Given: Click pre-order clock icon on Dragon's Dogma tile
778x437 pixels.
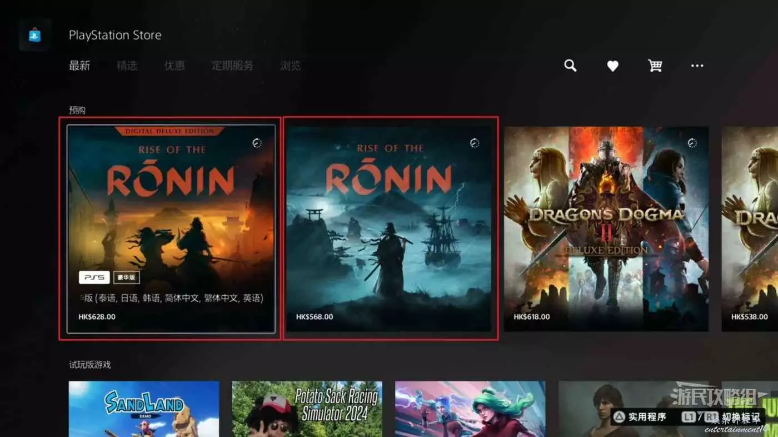Looking at the screenshot, I should pos(692,143).
